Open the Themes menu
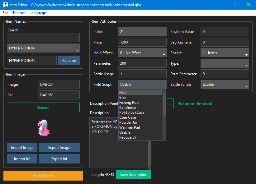The height and width of the screenshot is (184, 256). [19, 13]
